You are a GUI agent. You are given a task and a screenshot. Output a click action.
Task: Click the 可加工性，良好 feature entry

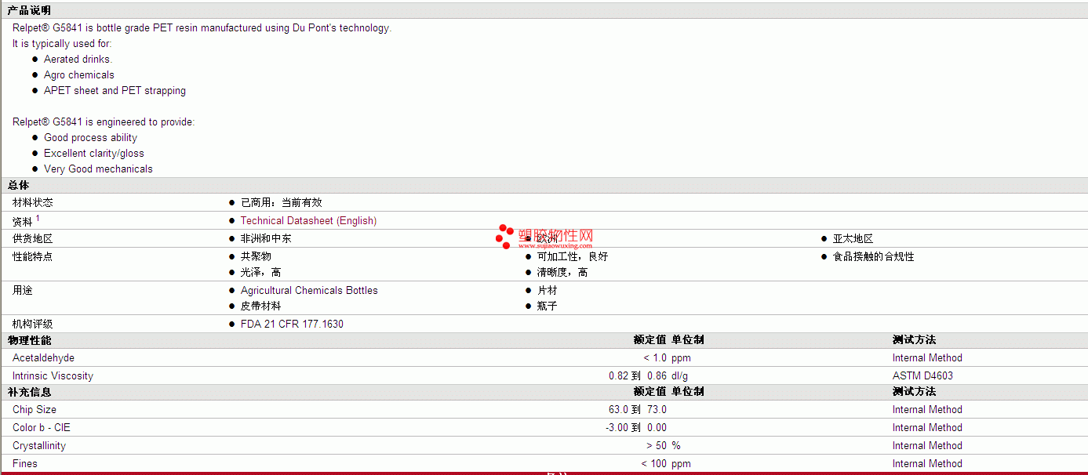573,257
